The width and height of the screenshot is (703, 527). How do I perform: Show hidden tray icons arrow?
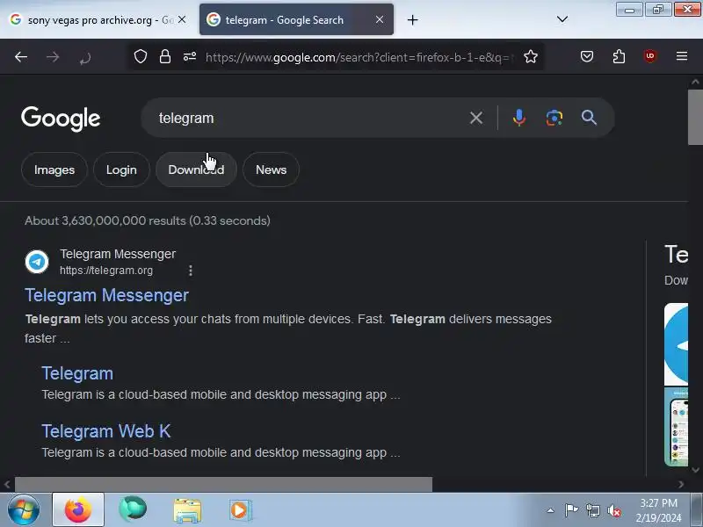click(551, 510)
